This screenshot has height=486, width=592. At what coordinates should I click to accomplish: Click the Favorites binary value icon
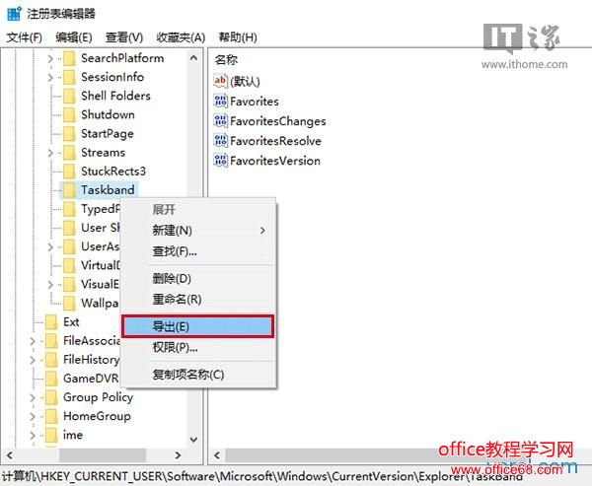point(220,101)
